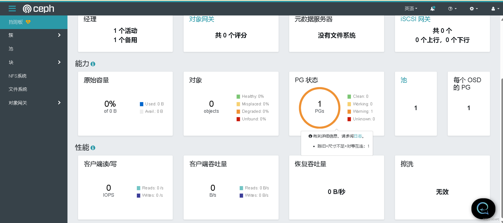
Task: Click the '0 B/秒' recovery throughput value
Action: click(x=337, y=192)
